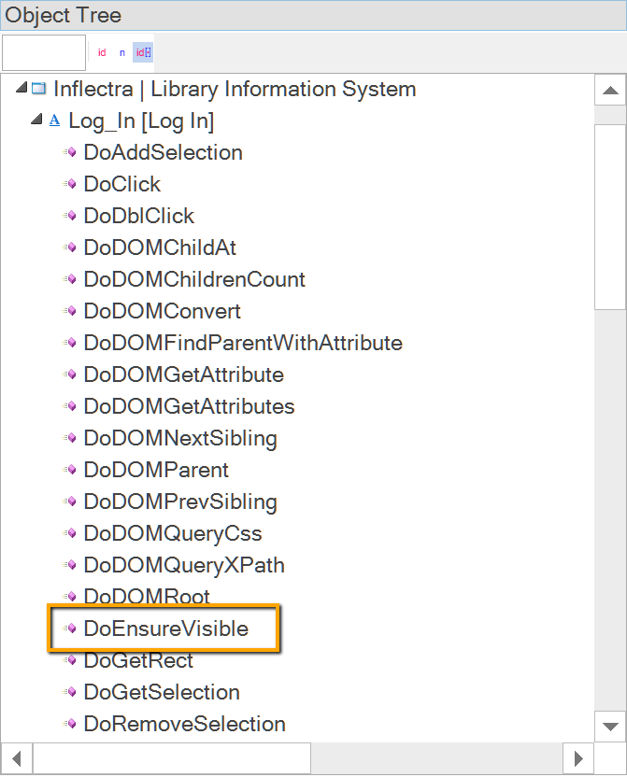Type in the Object Tree filter box
627x777 pixels.
pyautogui.click(x=44, y=53)
